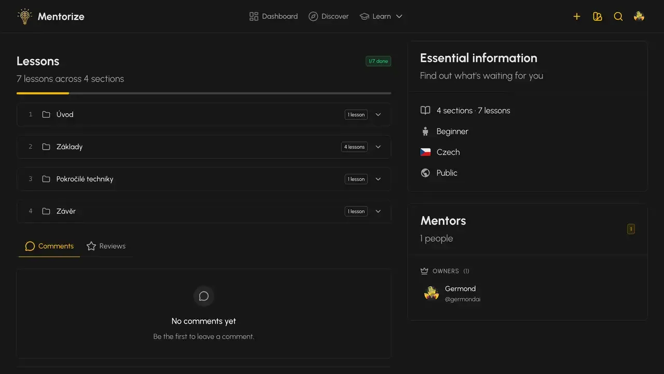Open Germond's mentor profile avatar
Viewport: 664px width, 374px height.
432,293
